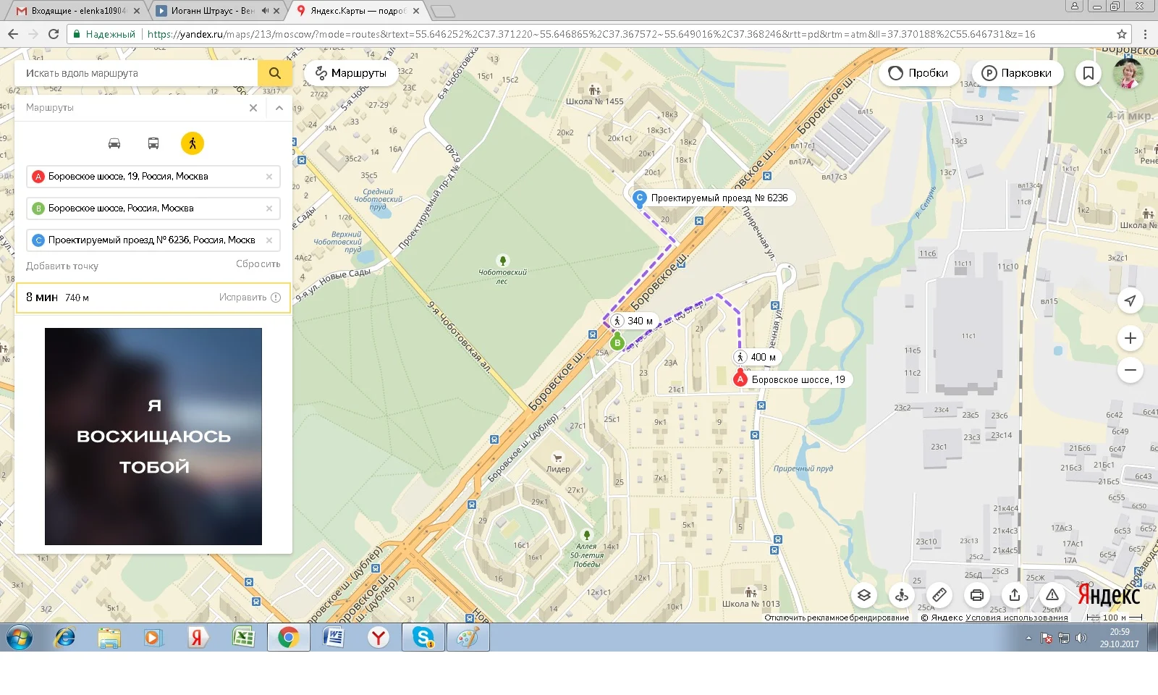Focus the Искать вдоль маршрута search box
The image size is (1158, 695).
(x=136, y=73)
